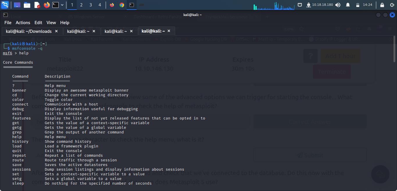Click the 14:24 panel clock
This screenshot has width=397, height=191.
(368, 5)
